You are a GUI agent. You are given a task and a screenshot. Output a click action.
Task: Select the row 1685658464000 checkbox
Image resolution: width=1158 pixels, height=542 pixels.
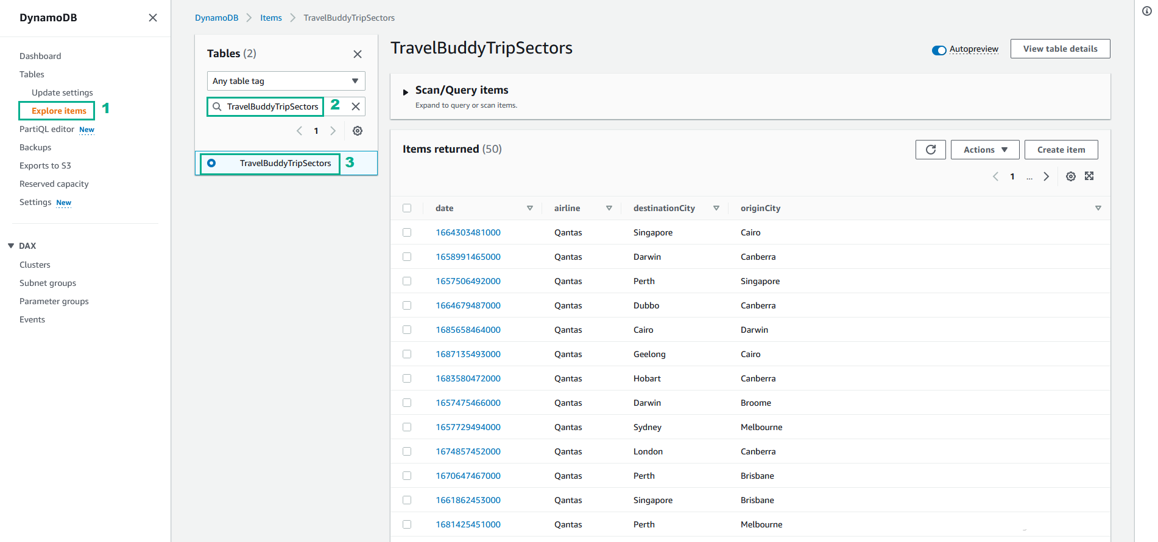(x=407, y=330)
